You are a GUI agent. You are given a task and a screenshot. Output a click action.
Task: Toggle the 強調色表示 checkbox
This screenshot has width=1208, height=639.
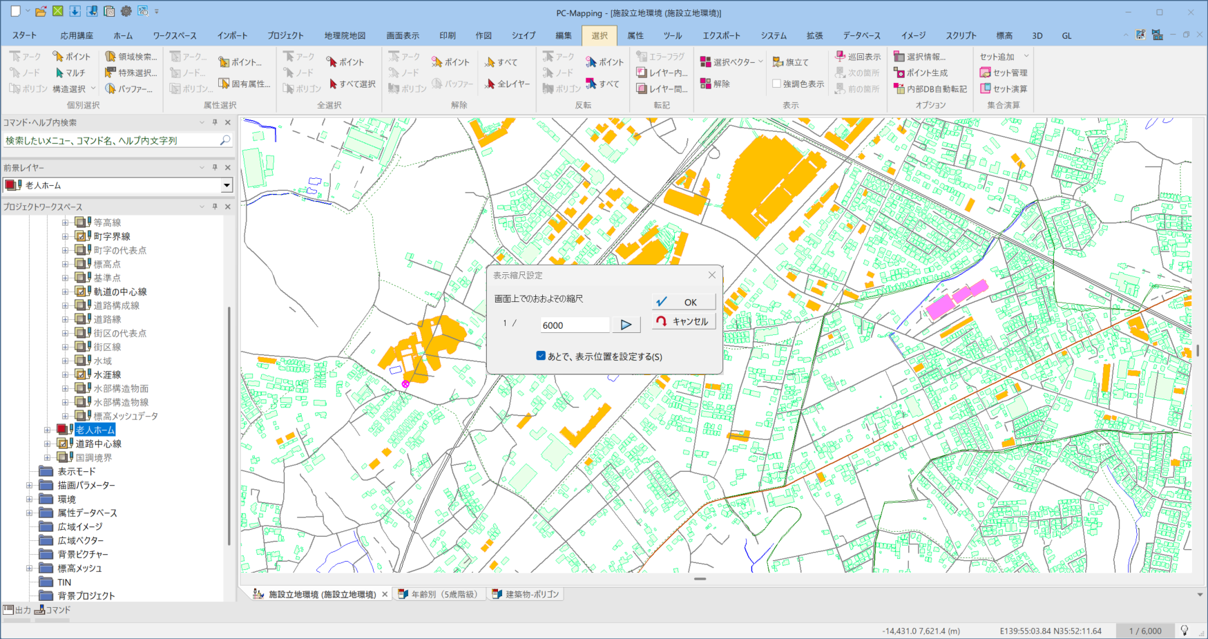tap(777, 84)
